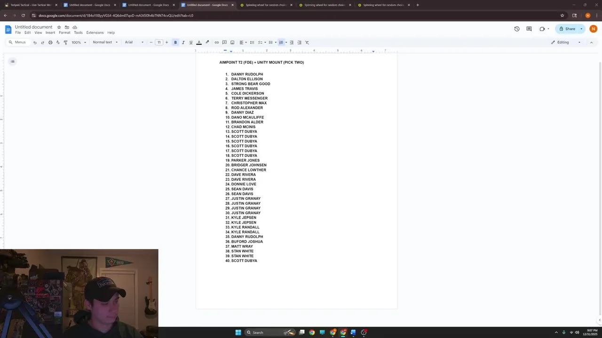The height and width of the screenshot is (338, 602).
Task: Open the Editing mode dropdown
Action: pyautogui.click(x=566, y=42)
